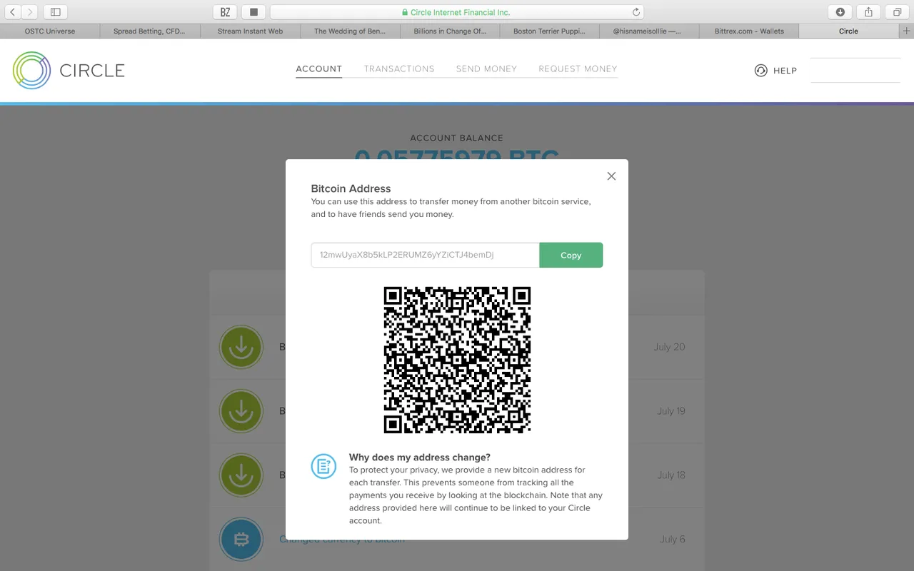914x571 pixels.
Task: Open the Account nav tab
Action: pos(319,69)
